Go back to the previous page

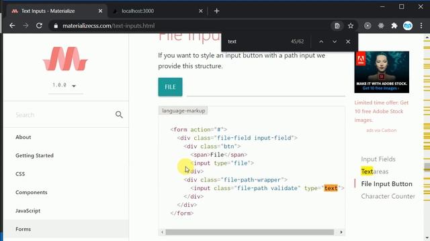(12, 25)
